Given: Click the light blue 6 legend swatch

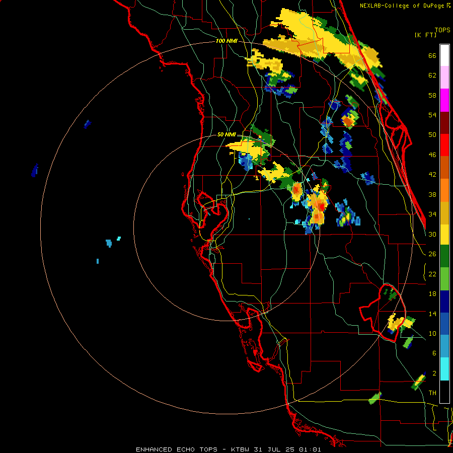Looking at the screenshot, I should 444,346.
